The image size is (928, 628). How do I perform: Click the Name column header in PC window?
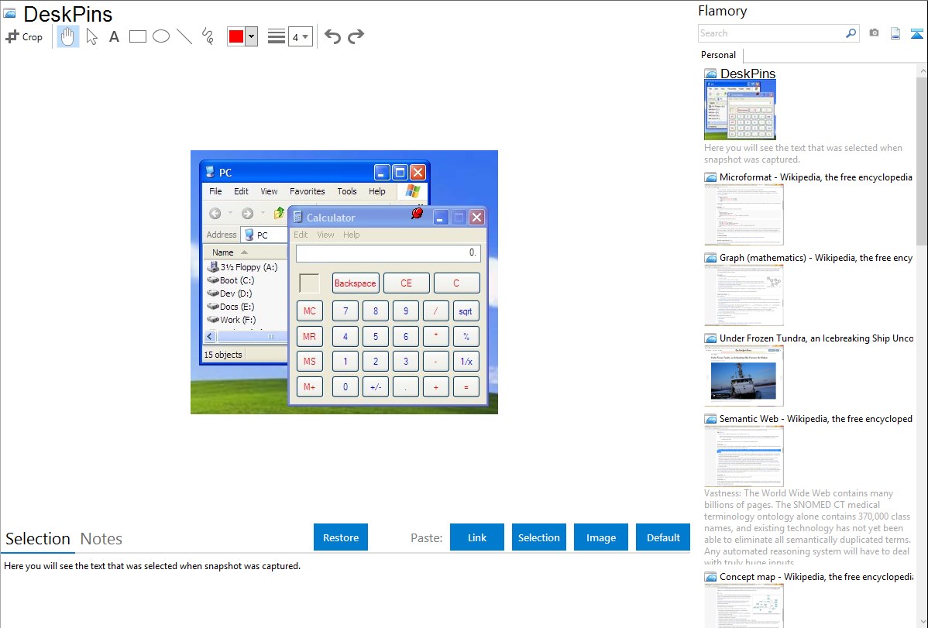[x=245, y=252]
